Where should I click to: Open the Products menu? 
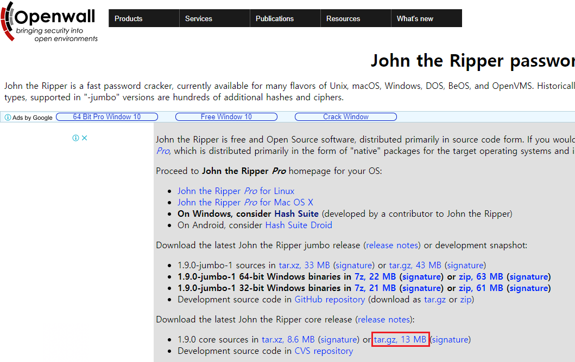click(144, 18)
